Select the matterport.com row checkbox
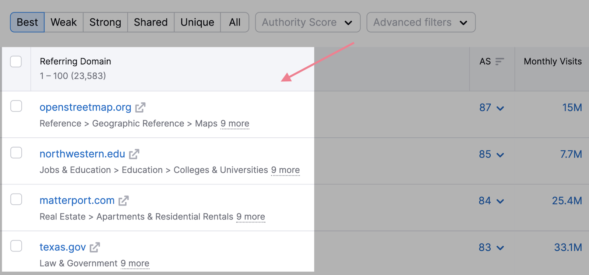This screenshot has width=589, height=275. [16, 199]
